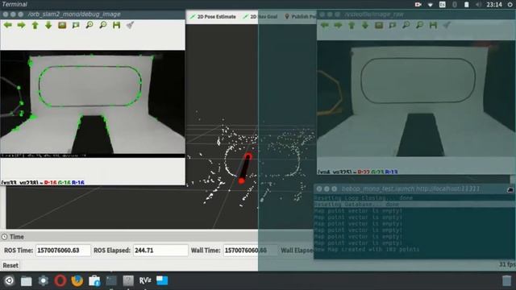Screen dimensions: 516x290
Task: Open the battery indicator
Action: [466, 5]
